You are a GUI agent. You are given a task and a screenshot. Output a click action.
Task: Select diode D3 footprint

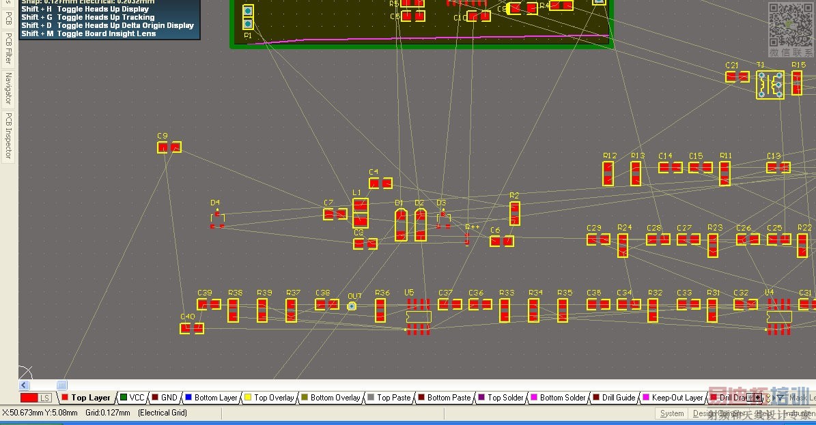pos(443,220)
